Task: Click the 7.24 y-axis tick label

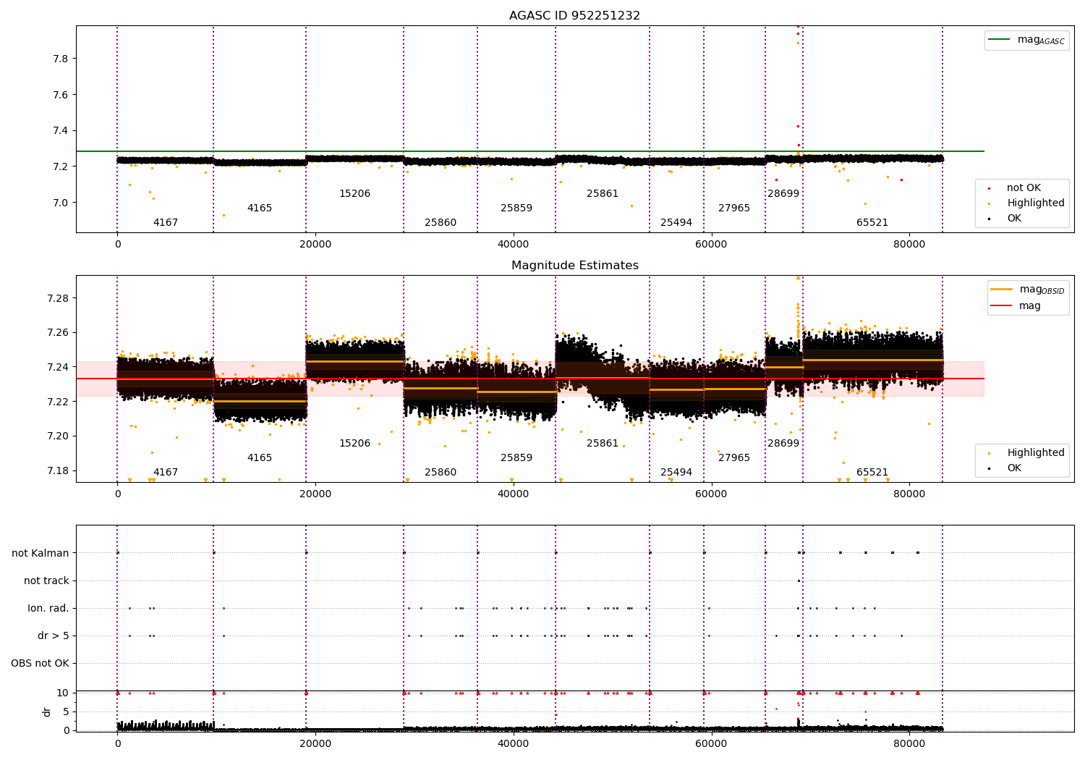Action: pos(59,367)
